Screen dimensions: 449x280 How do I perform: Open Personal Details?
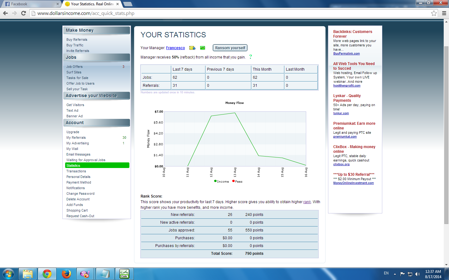(x=78, y=177)
